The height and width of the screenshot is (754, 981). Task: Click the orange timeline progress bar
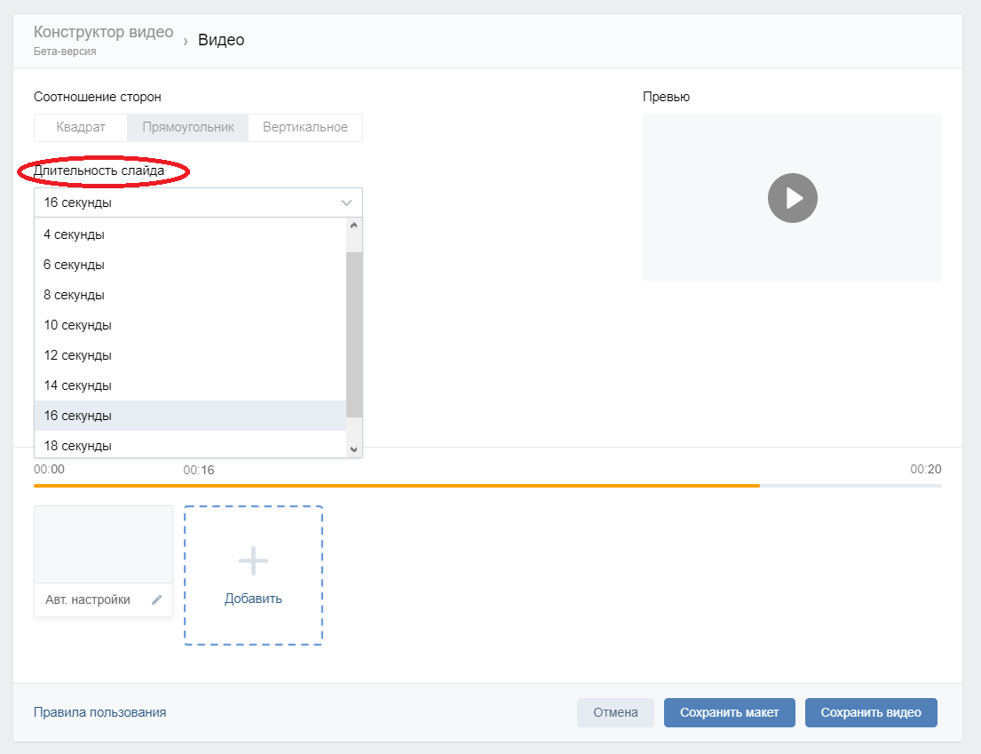pyautogui.click(x=397, y=486)
